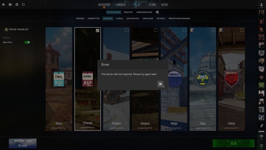Switch to Workshop Maps
Image resolution: width=266 pixels, height=150 pixels.
144,12
